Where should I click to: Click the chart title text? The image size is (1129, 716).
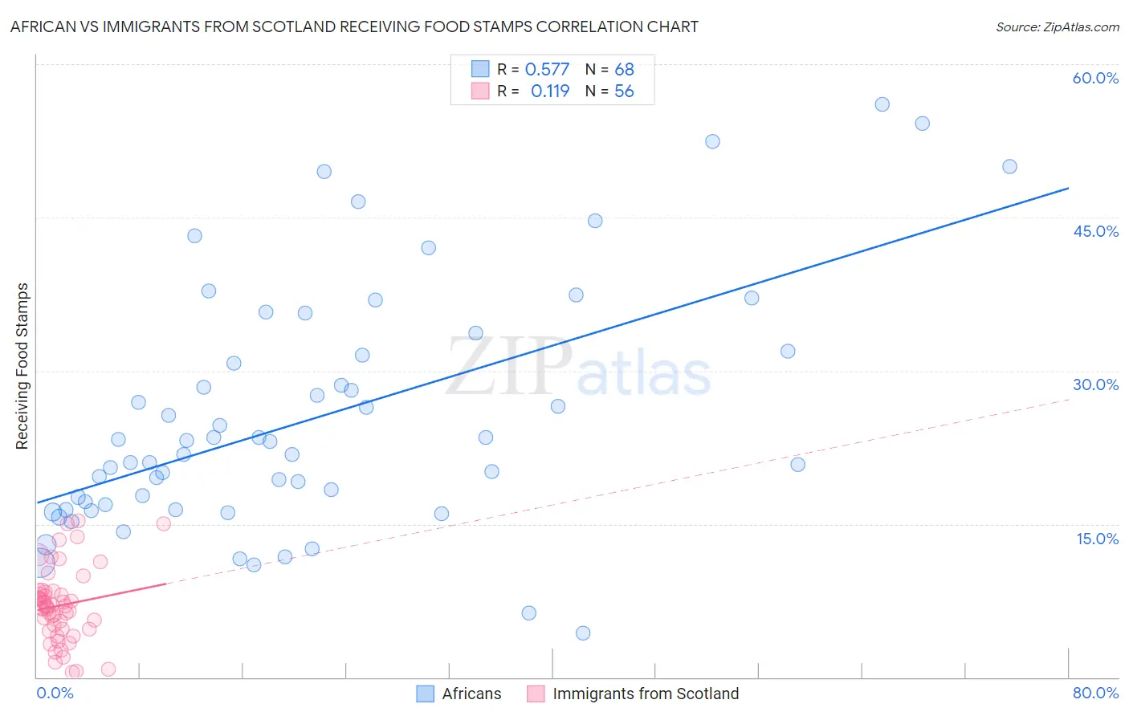(354, 26)
